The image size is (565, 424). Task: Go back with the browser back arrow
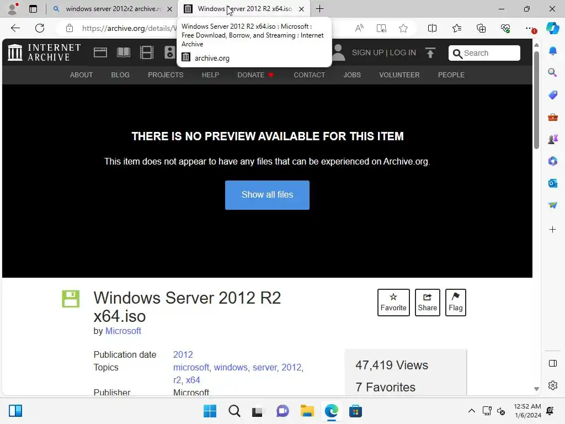coord(15,28)
